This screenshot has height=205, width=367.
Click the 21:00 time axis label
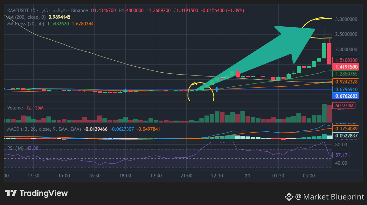[x=187, y=176]
